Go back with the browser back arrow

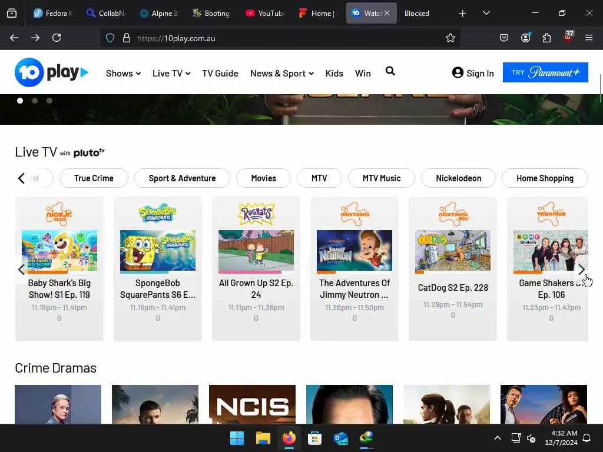point(14,38)
